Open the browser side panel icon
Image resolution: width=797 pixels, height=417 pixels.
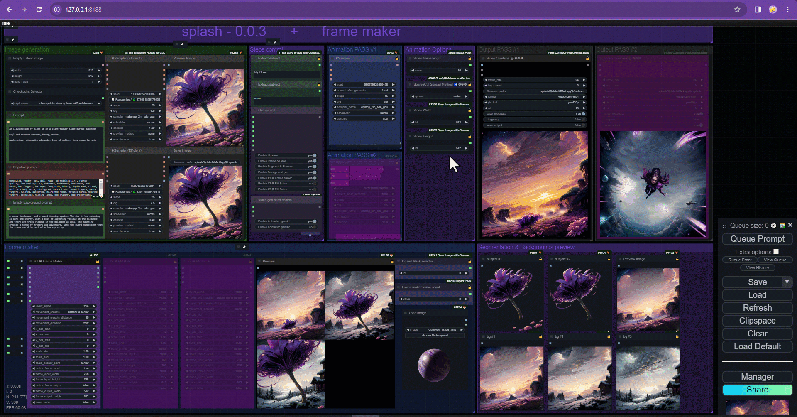[x=758, y=10]
